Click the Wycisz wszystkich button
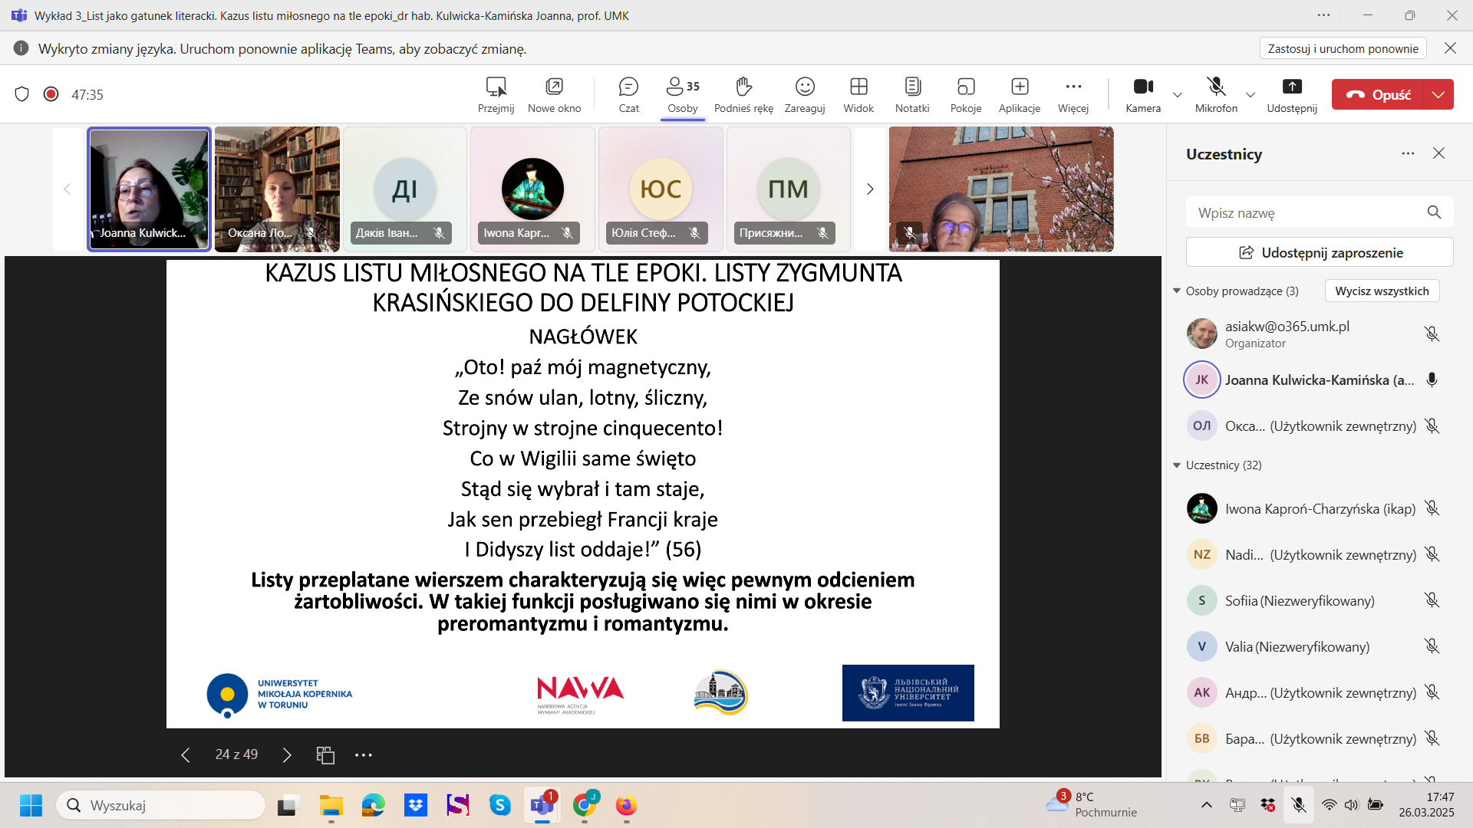 click(1381, 291)
